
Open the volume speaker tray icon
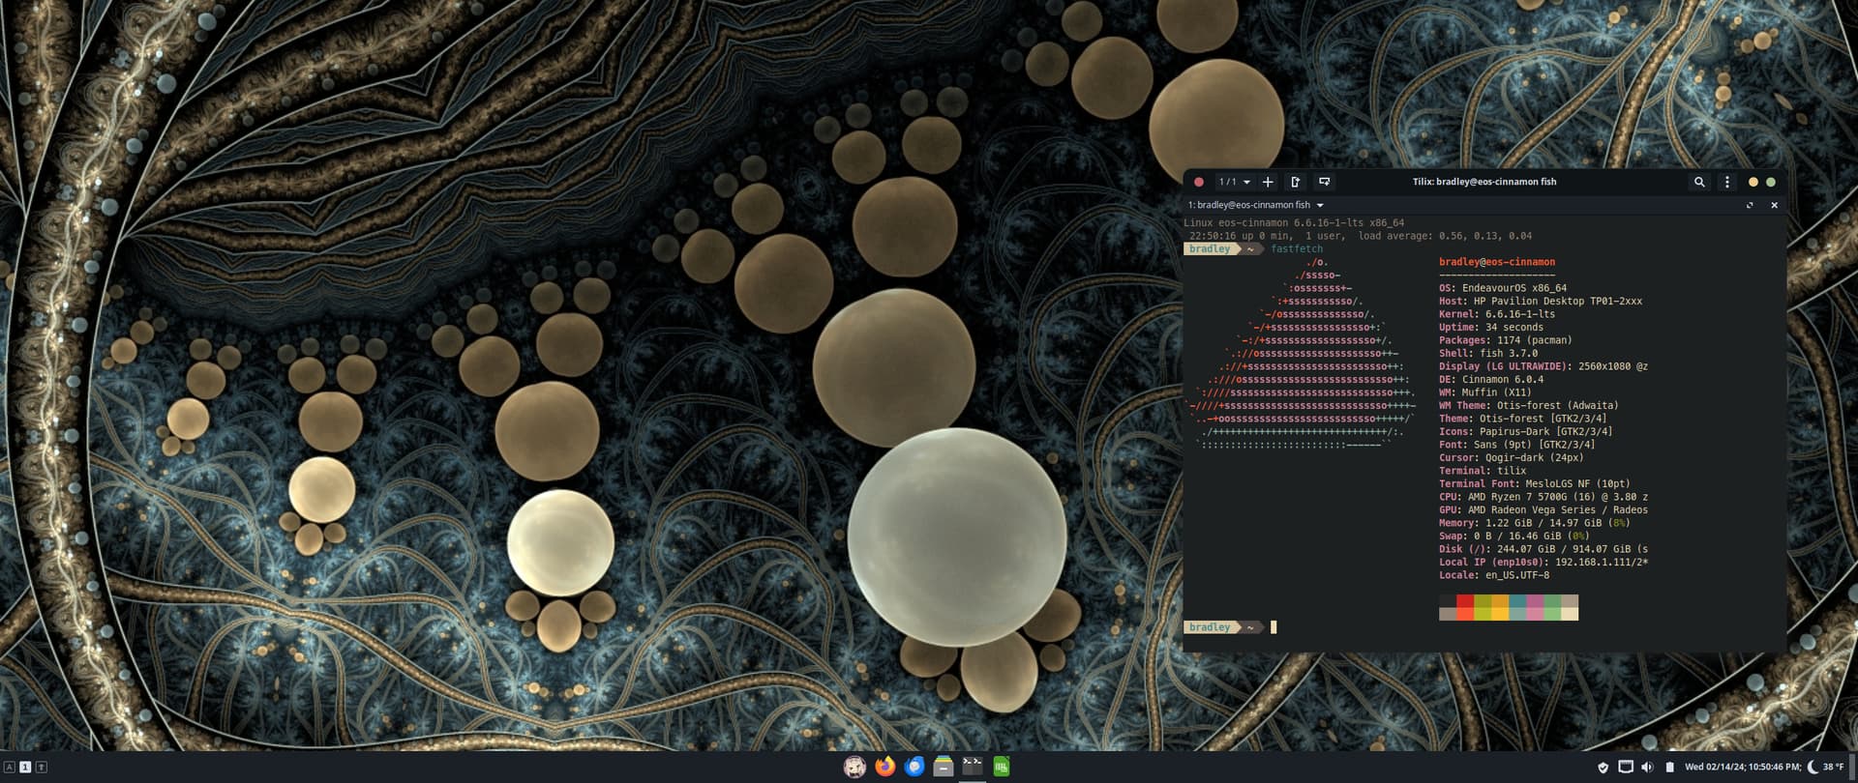tap(1647, 768)
